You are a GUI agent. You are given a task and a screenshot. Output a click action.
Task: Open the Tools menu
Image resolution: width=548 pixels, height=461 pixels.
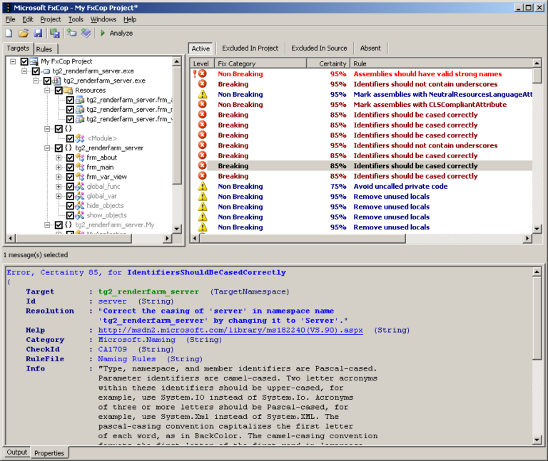76,19
